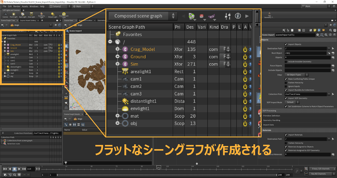Toggle the playbar audio icon

(x=10, y=174)
